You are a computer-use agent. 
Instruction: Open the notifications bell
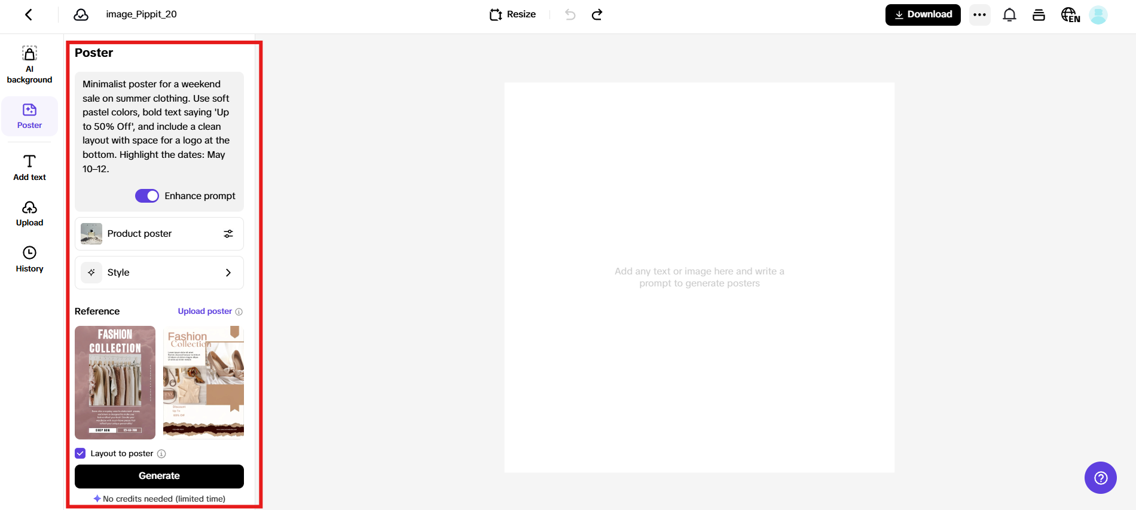click(x=1009, y=15)
